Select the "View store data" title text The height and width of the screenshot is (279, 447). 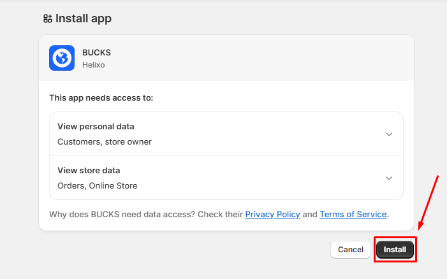pyautogui.click(x=89, y=171)
